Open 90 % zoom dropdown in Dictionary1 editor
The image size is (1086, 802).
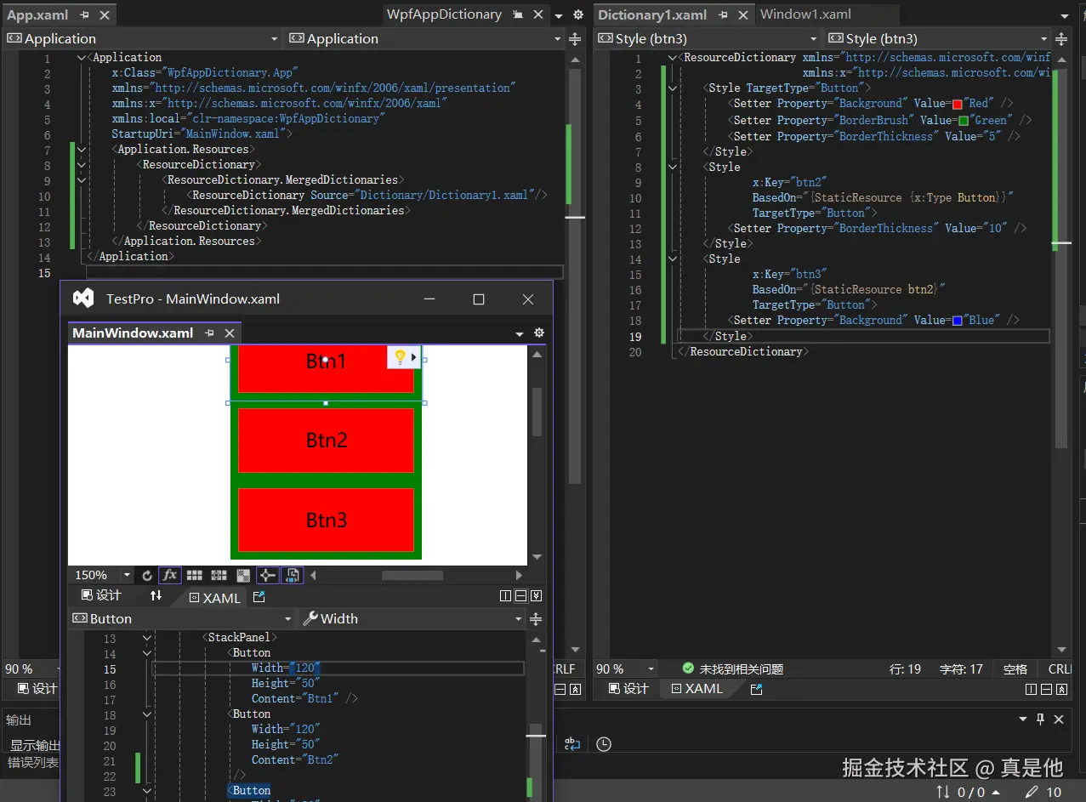point(651,669)
